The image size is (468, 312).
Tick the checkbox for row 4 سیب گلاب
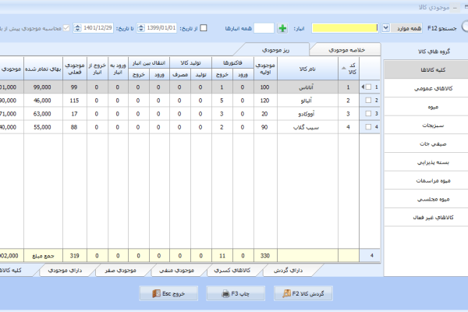click(x=368, y=127)
